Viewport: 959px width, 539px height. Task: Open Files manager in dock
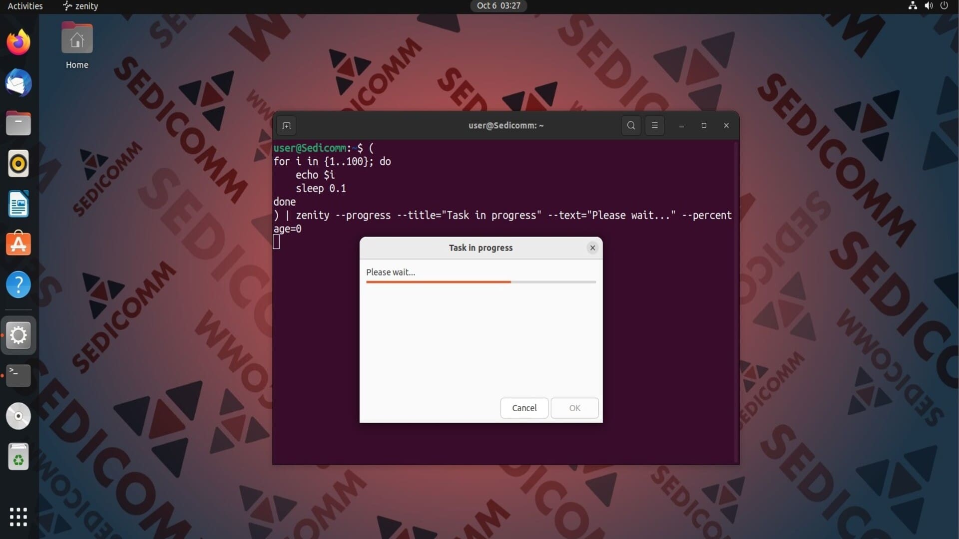click(18, 123)
